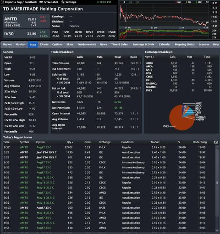Click the Total Volume row label
The width and height of the screenshot is (220, 234).
[x=60, y=63]
